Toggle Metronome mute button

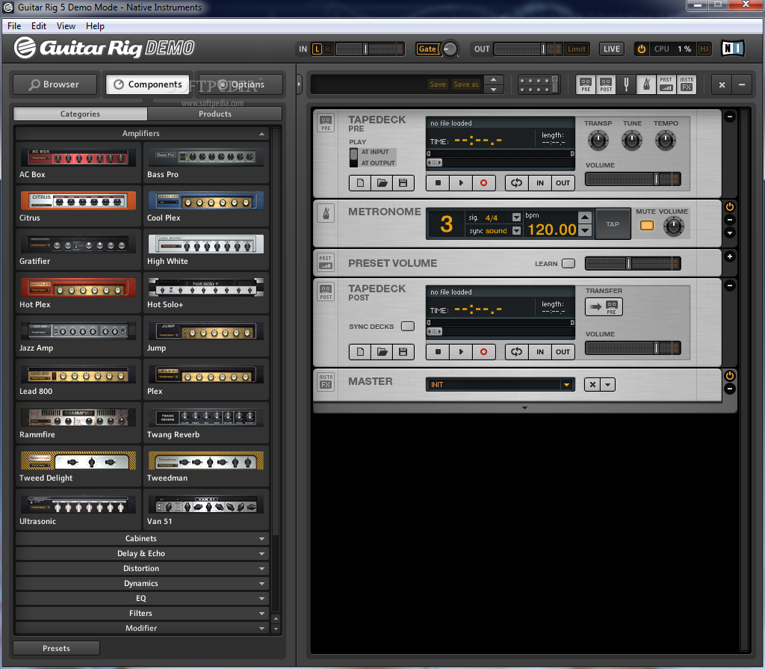[647, 226]
